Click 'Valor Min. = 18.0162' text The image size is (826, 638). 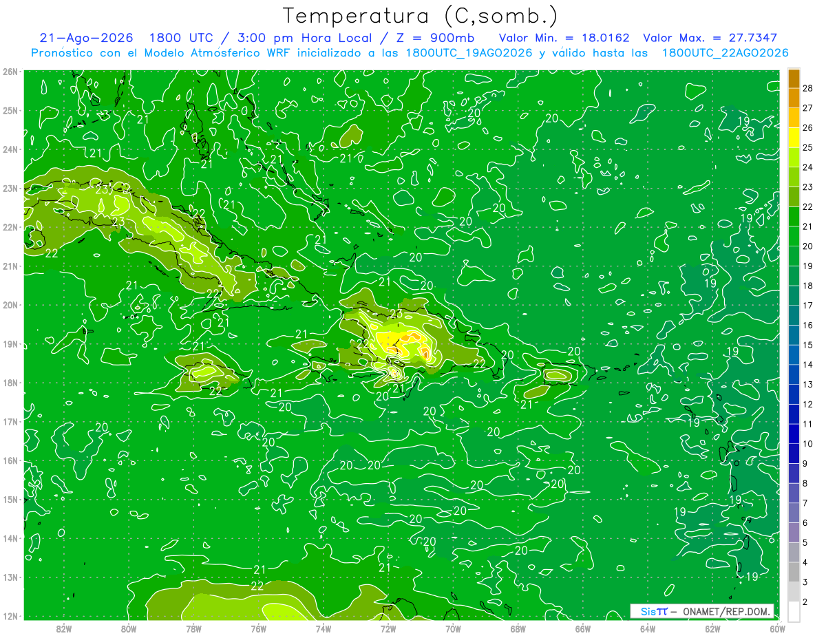(564, 38)
